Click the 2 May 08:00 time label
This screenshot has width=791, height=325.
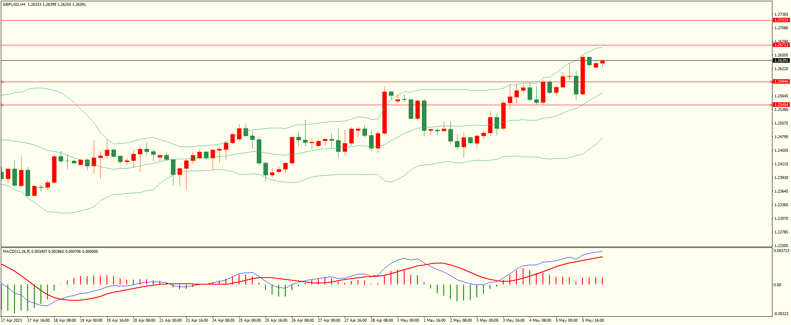[461, 320]
